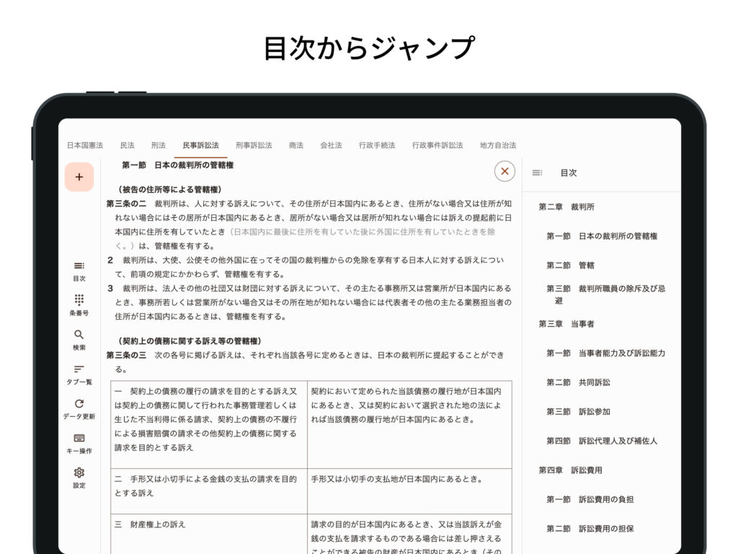Jump to 第二節 訴訟費用の担保
This screenshot has height=554, width=738.
click(x=590, y=528)
